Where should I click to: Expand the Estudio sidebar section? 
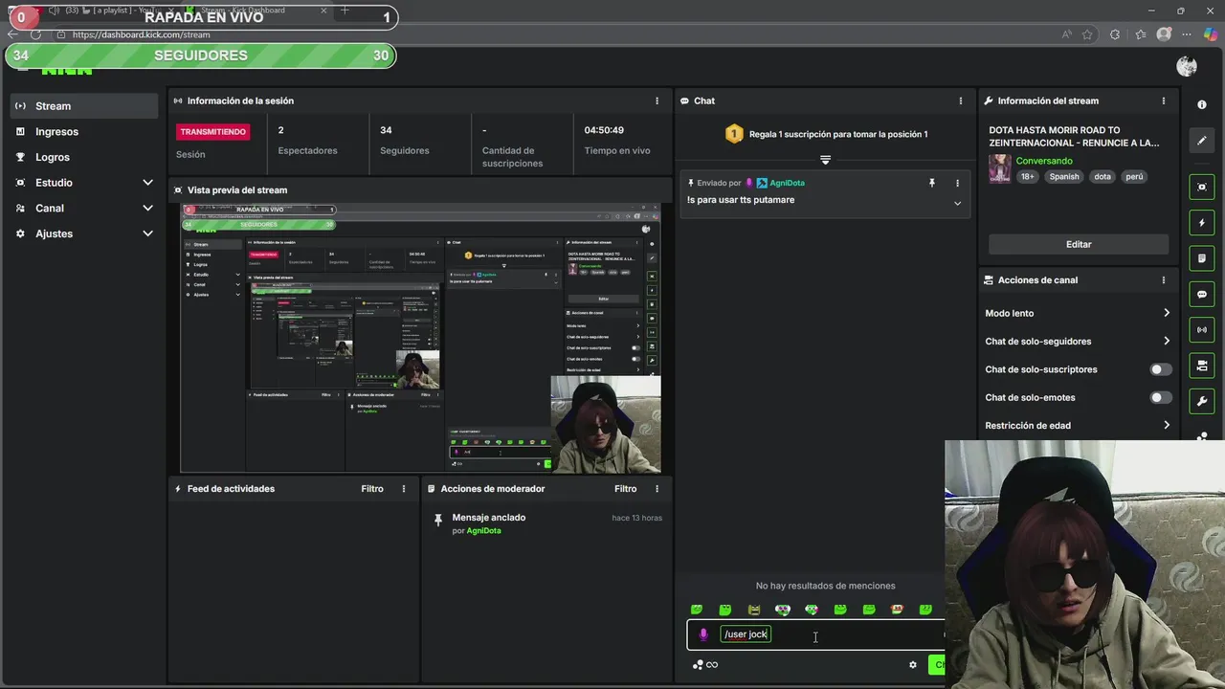point(147,183)
